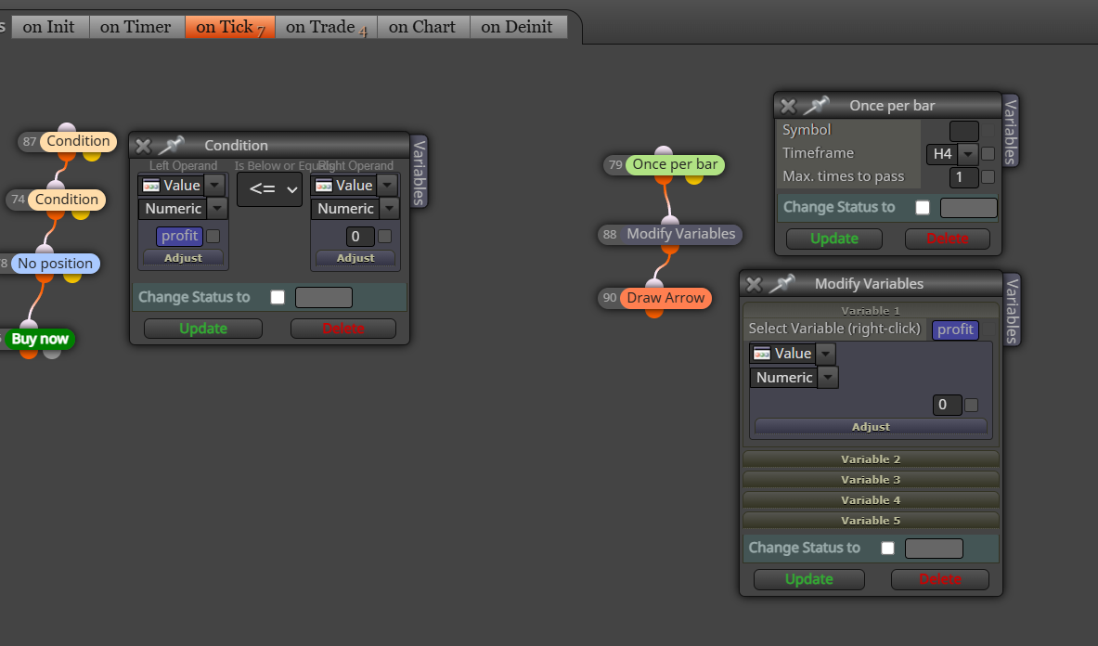Toggle checkbox beside value 0 in Modify Variables
The width and height of the screenshot is (1098, 646).
[971, 406]
